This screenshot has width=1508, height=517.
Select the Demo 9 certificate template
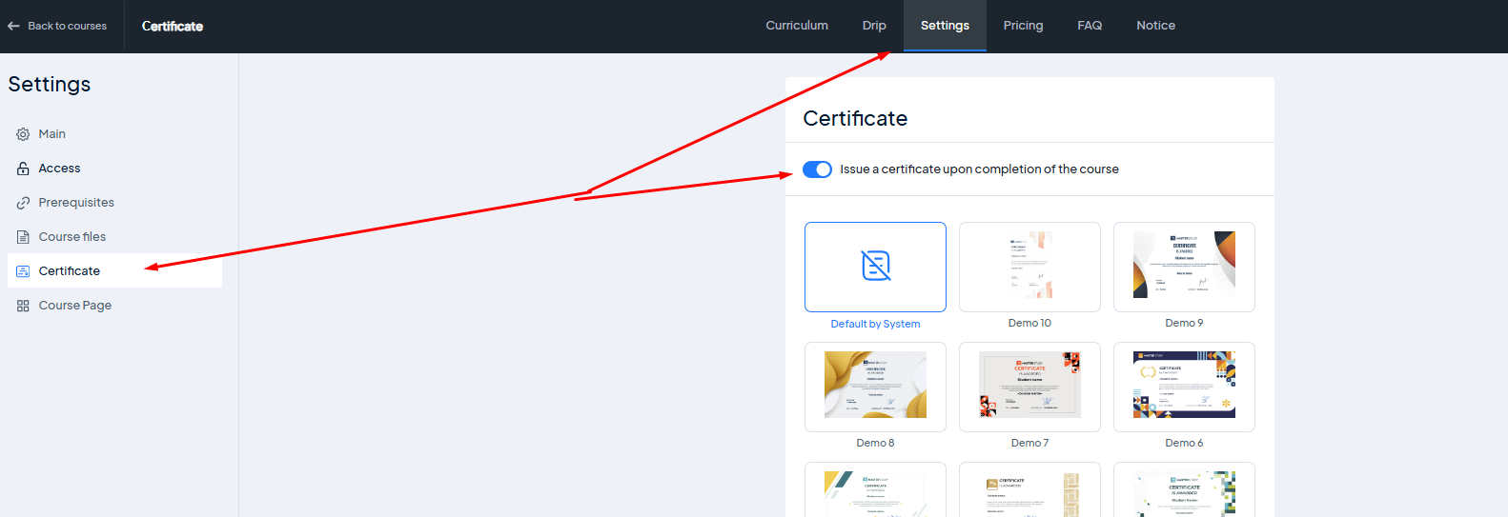1184,267
